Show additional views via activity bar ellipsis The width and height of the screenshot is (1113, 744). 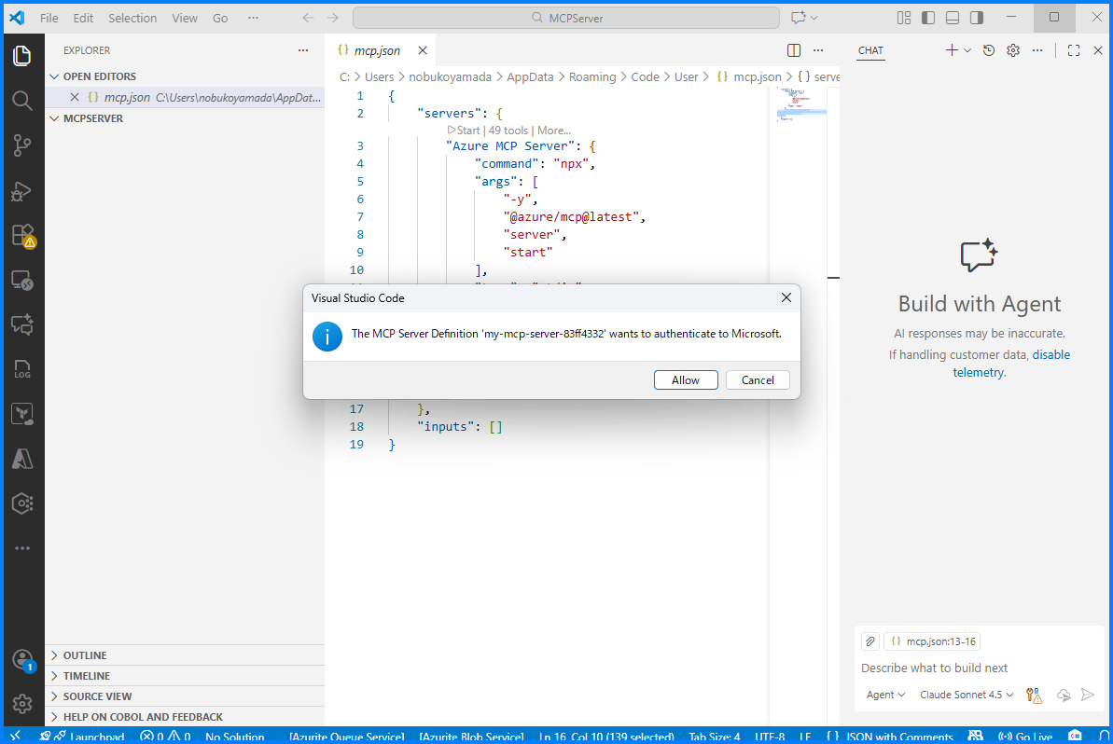(22, 548)
